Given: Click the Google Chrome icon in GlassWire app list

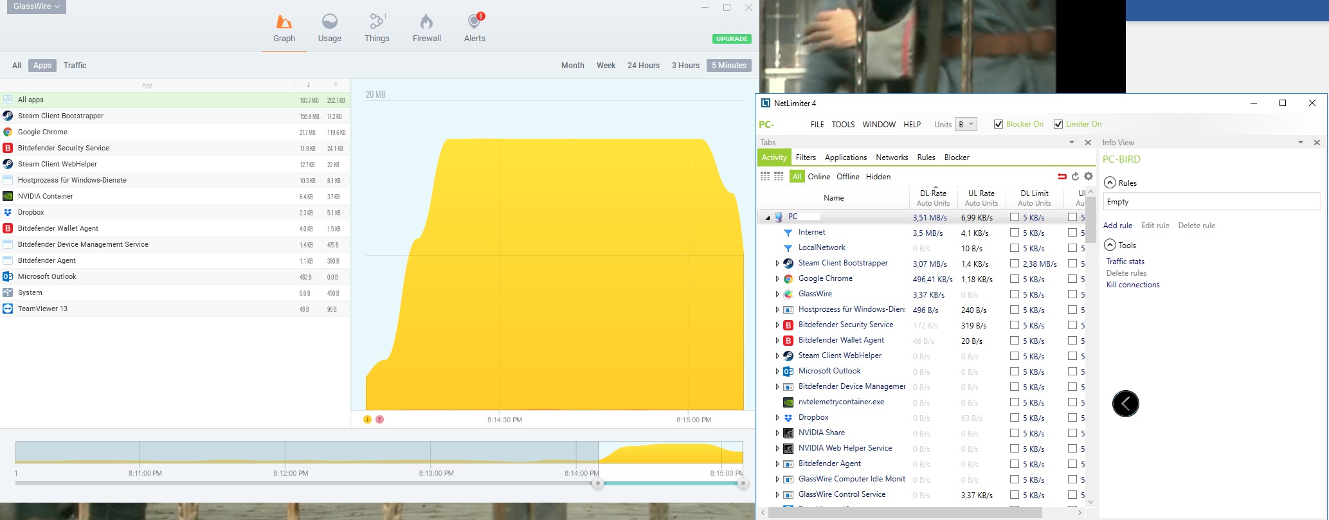Looking at the screenshot, I should 8,132.
